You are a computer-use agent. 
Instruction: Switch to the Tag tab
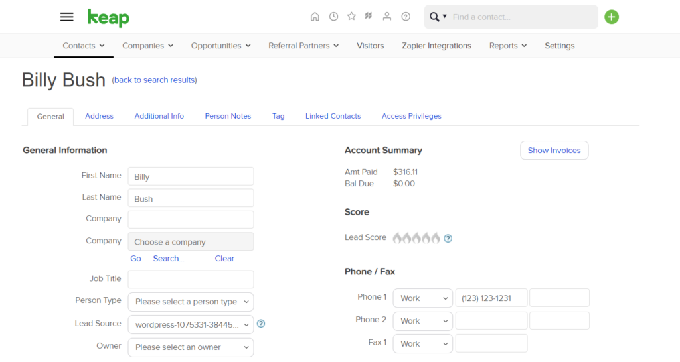pyautogui.click(x=278, y=116)
